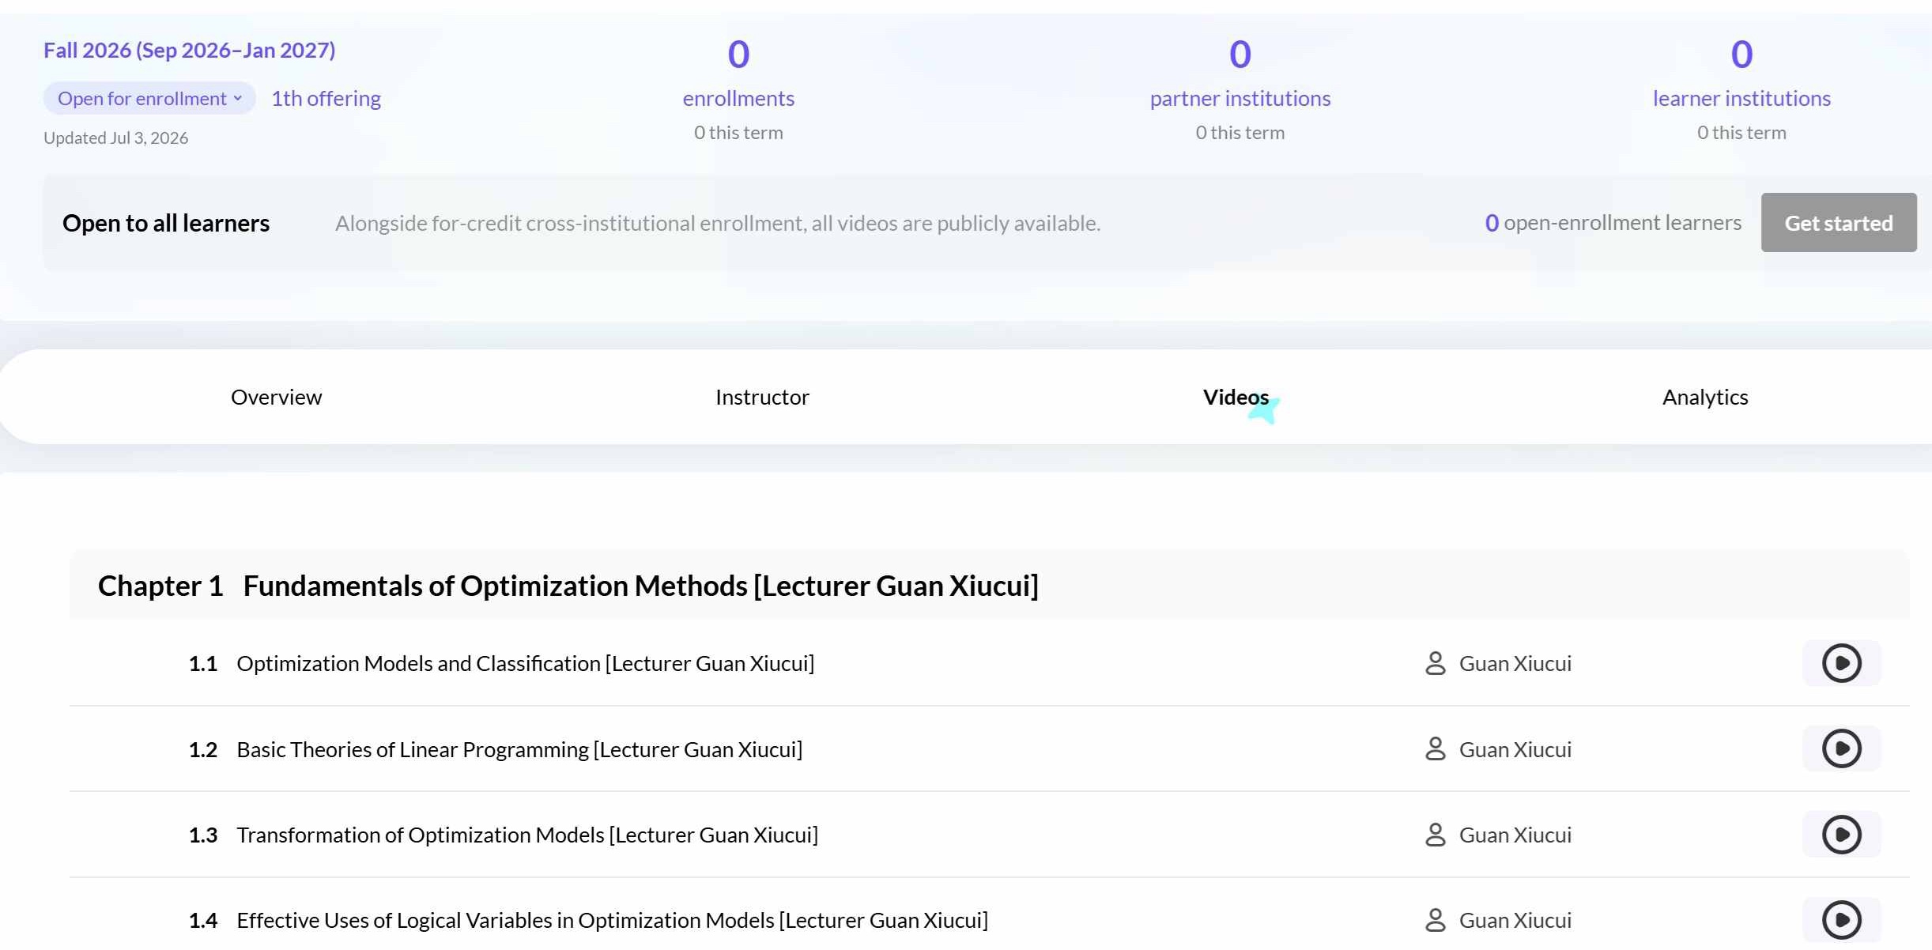Switch to the Instructor tab

click(x=762, y=397)
